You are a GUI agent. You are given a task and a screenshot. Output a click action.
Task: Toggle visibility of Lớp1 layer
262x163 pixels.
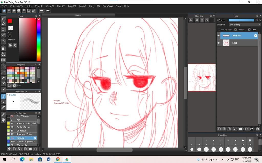coord(219,43)
